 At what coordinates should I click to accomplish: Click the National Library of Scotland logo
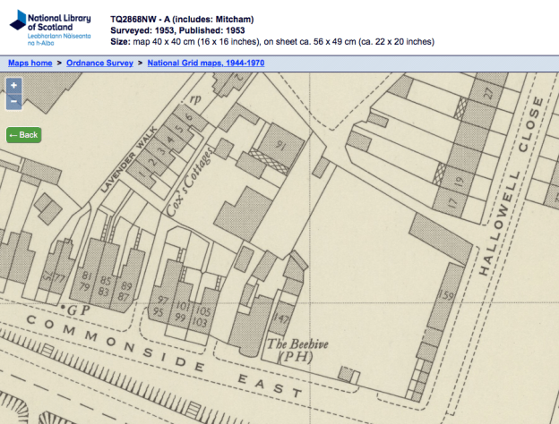pyautogui.click(x=48, y=28)
